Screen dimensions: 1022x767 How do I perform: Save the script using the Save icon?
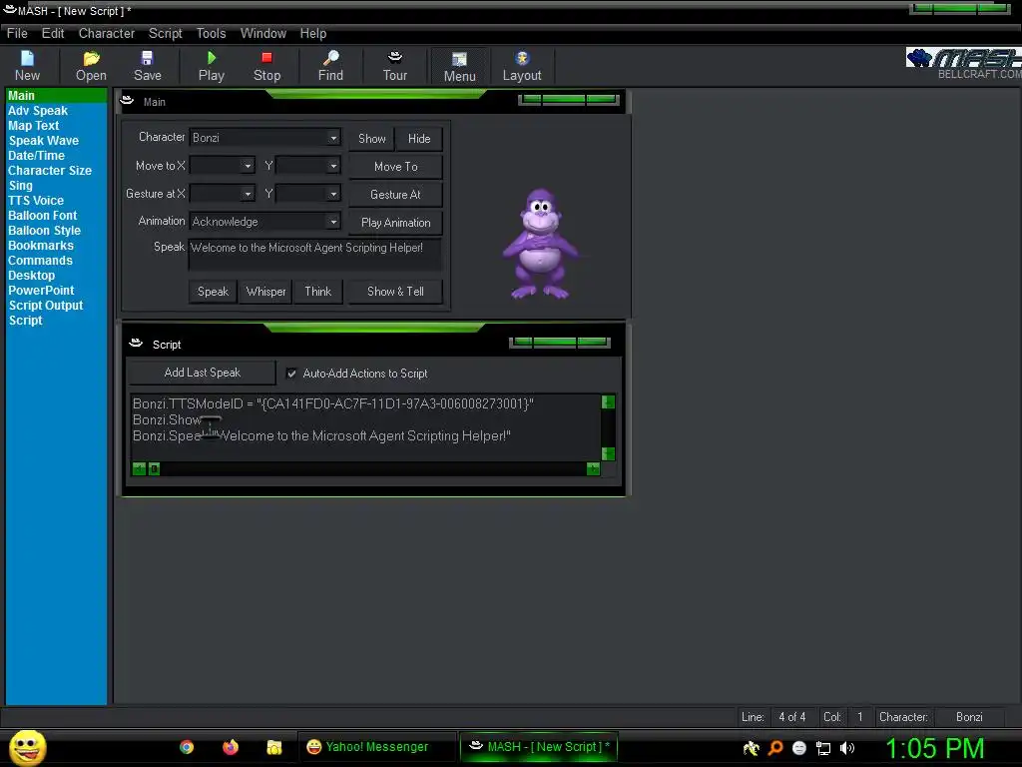(148, 66)
